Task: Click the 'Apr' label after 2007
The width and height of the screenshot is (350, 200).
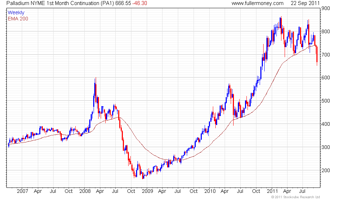Action: [x=38, y=191]
